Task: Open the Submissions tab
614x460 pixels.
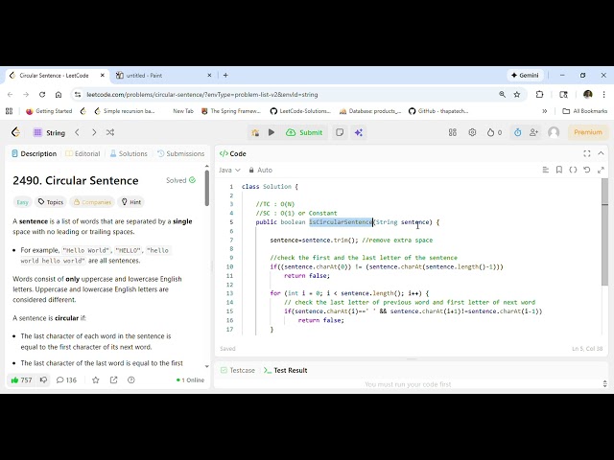Action: click(x=180, y=153)
